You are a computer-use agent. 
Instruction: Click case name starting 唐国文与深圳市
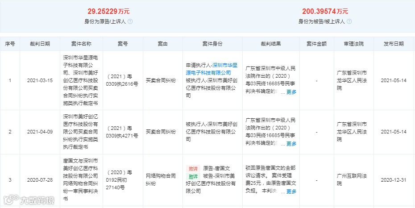tap(81, 180)
